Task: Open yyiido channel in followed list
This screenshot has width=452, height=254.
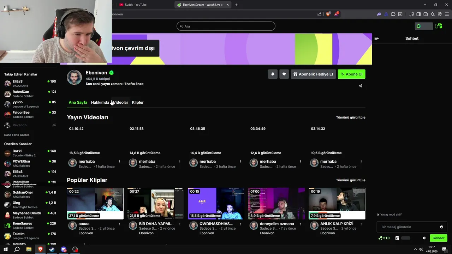Action: click(30, 104)
